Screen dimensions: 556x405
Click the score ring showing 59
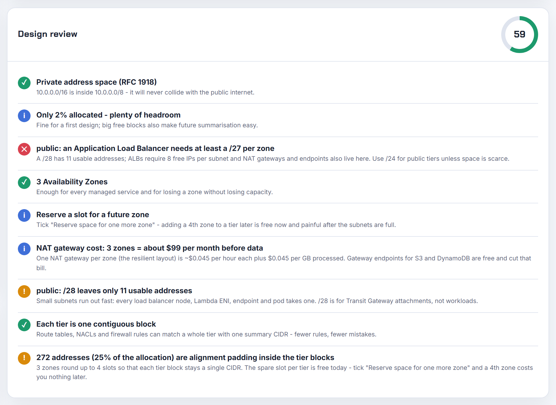(520, 35)
